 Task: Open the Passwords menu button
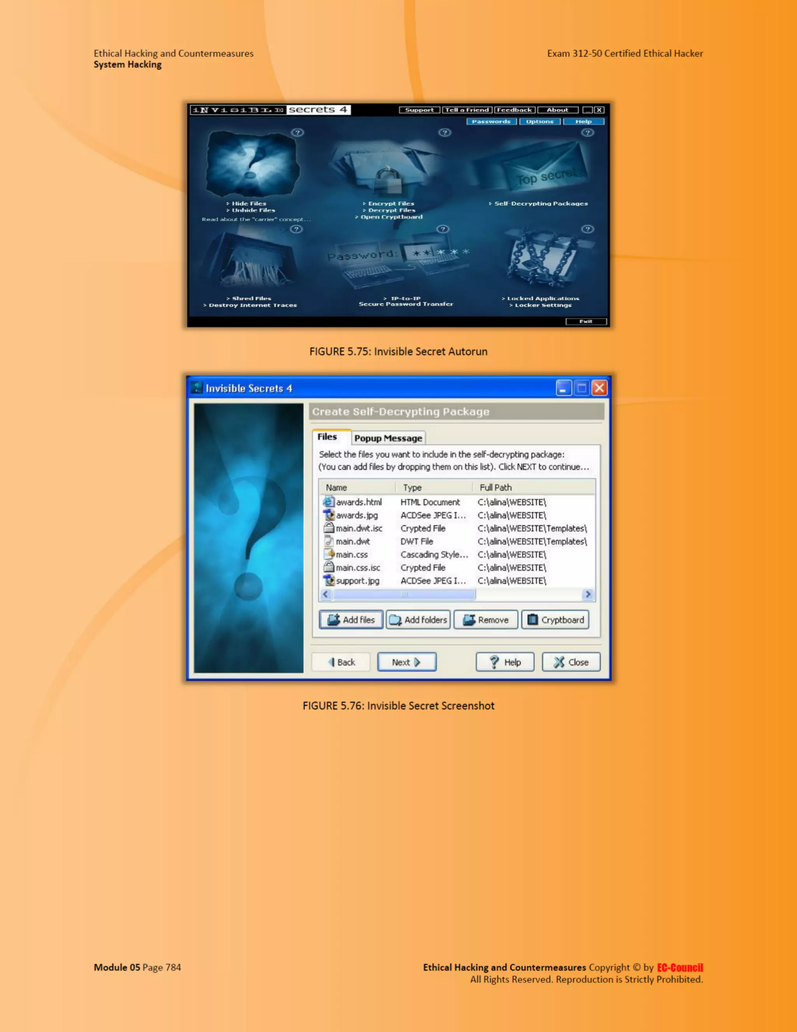point(491,122)
